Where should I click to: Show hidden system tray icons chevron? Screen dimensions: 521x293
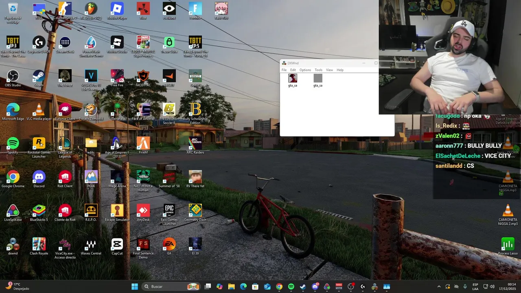(439, 286)
